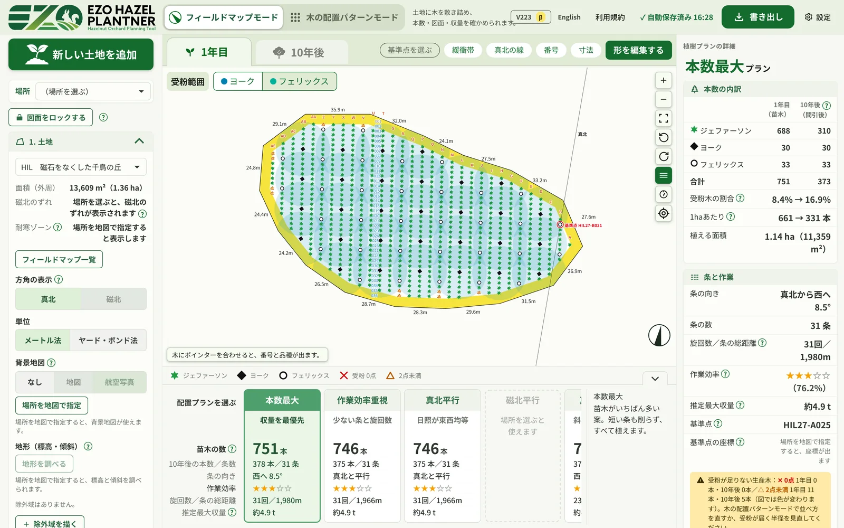Open 設定 settings
Screen dimensions: 844x528
click(818, 17)
